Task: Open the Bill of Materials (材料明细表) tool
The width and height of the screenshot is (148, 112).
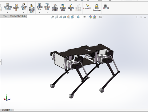Action: pyautogui.click(x=63, y=7)
